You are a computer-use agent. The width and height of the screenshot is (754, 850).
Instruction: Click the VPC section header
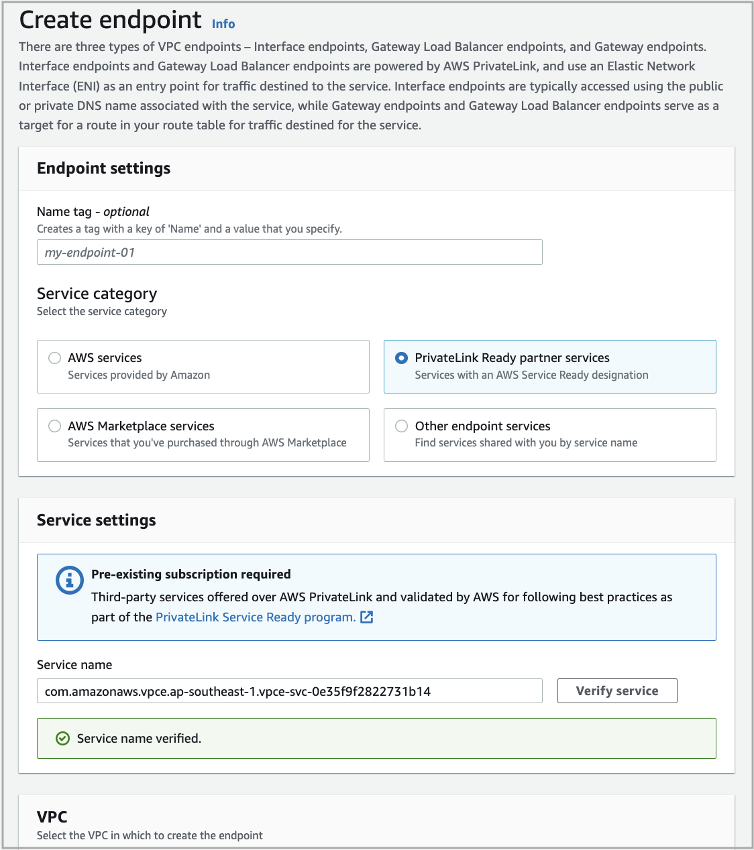pos(52,816)
